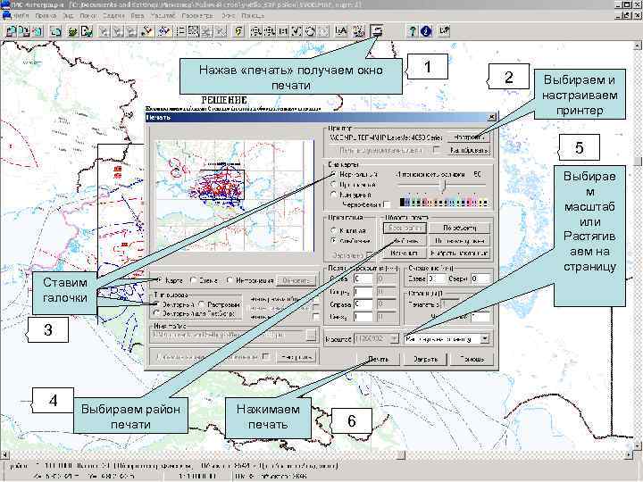Click the Изменить print area button
The width and height of the screenshot is (643, 482).
[405, 253]
